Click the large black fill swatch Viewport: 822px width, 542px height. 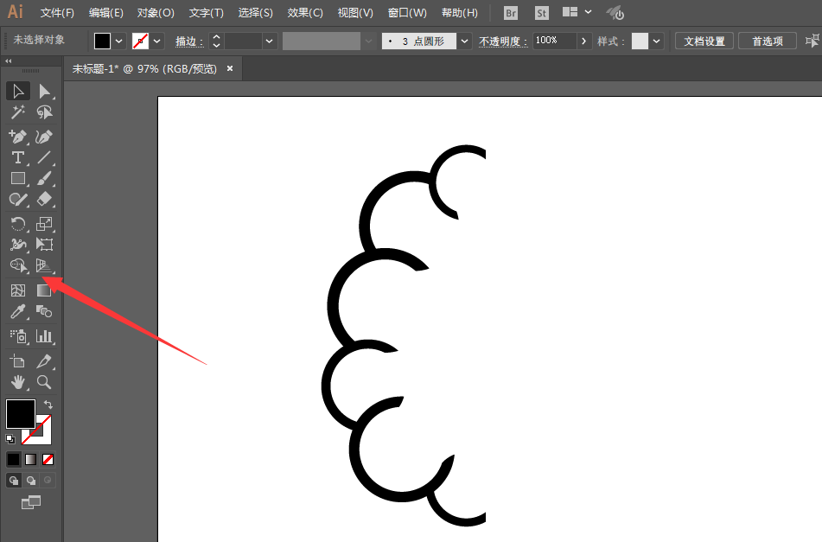(x=20, y=413)
